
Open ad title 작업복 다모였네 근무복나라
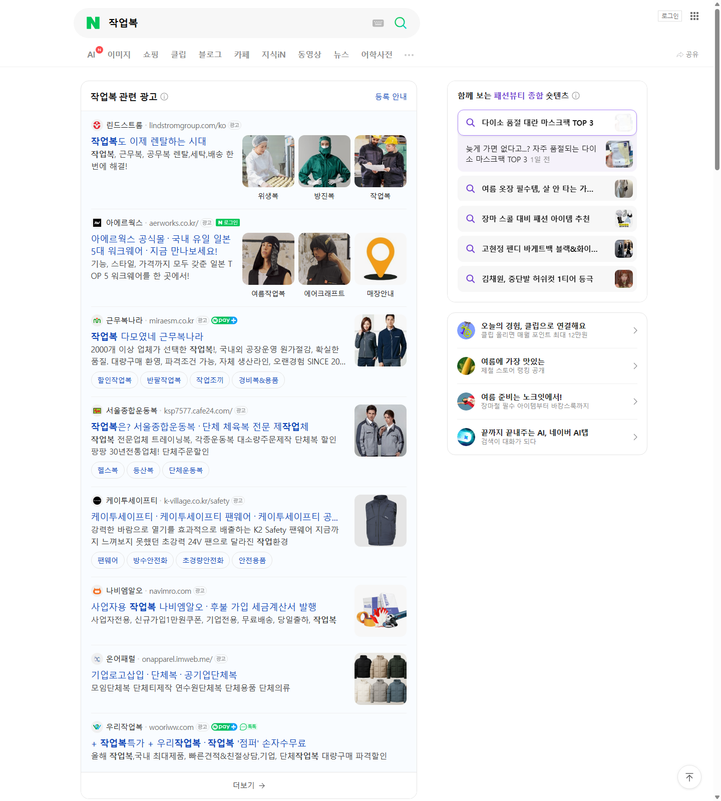click(x=147, y=336)
